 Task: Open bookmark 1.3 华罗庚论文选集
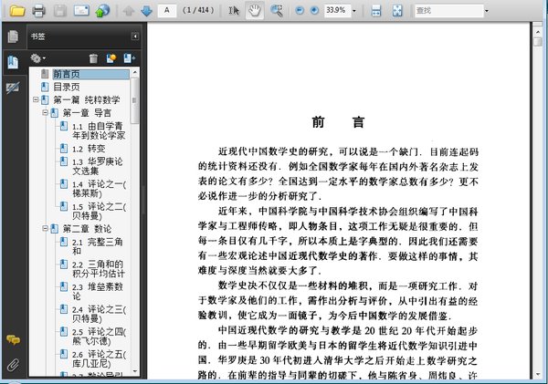pos(98,166)
